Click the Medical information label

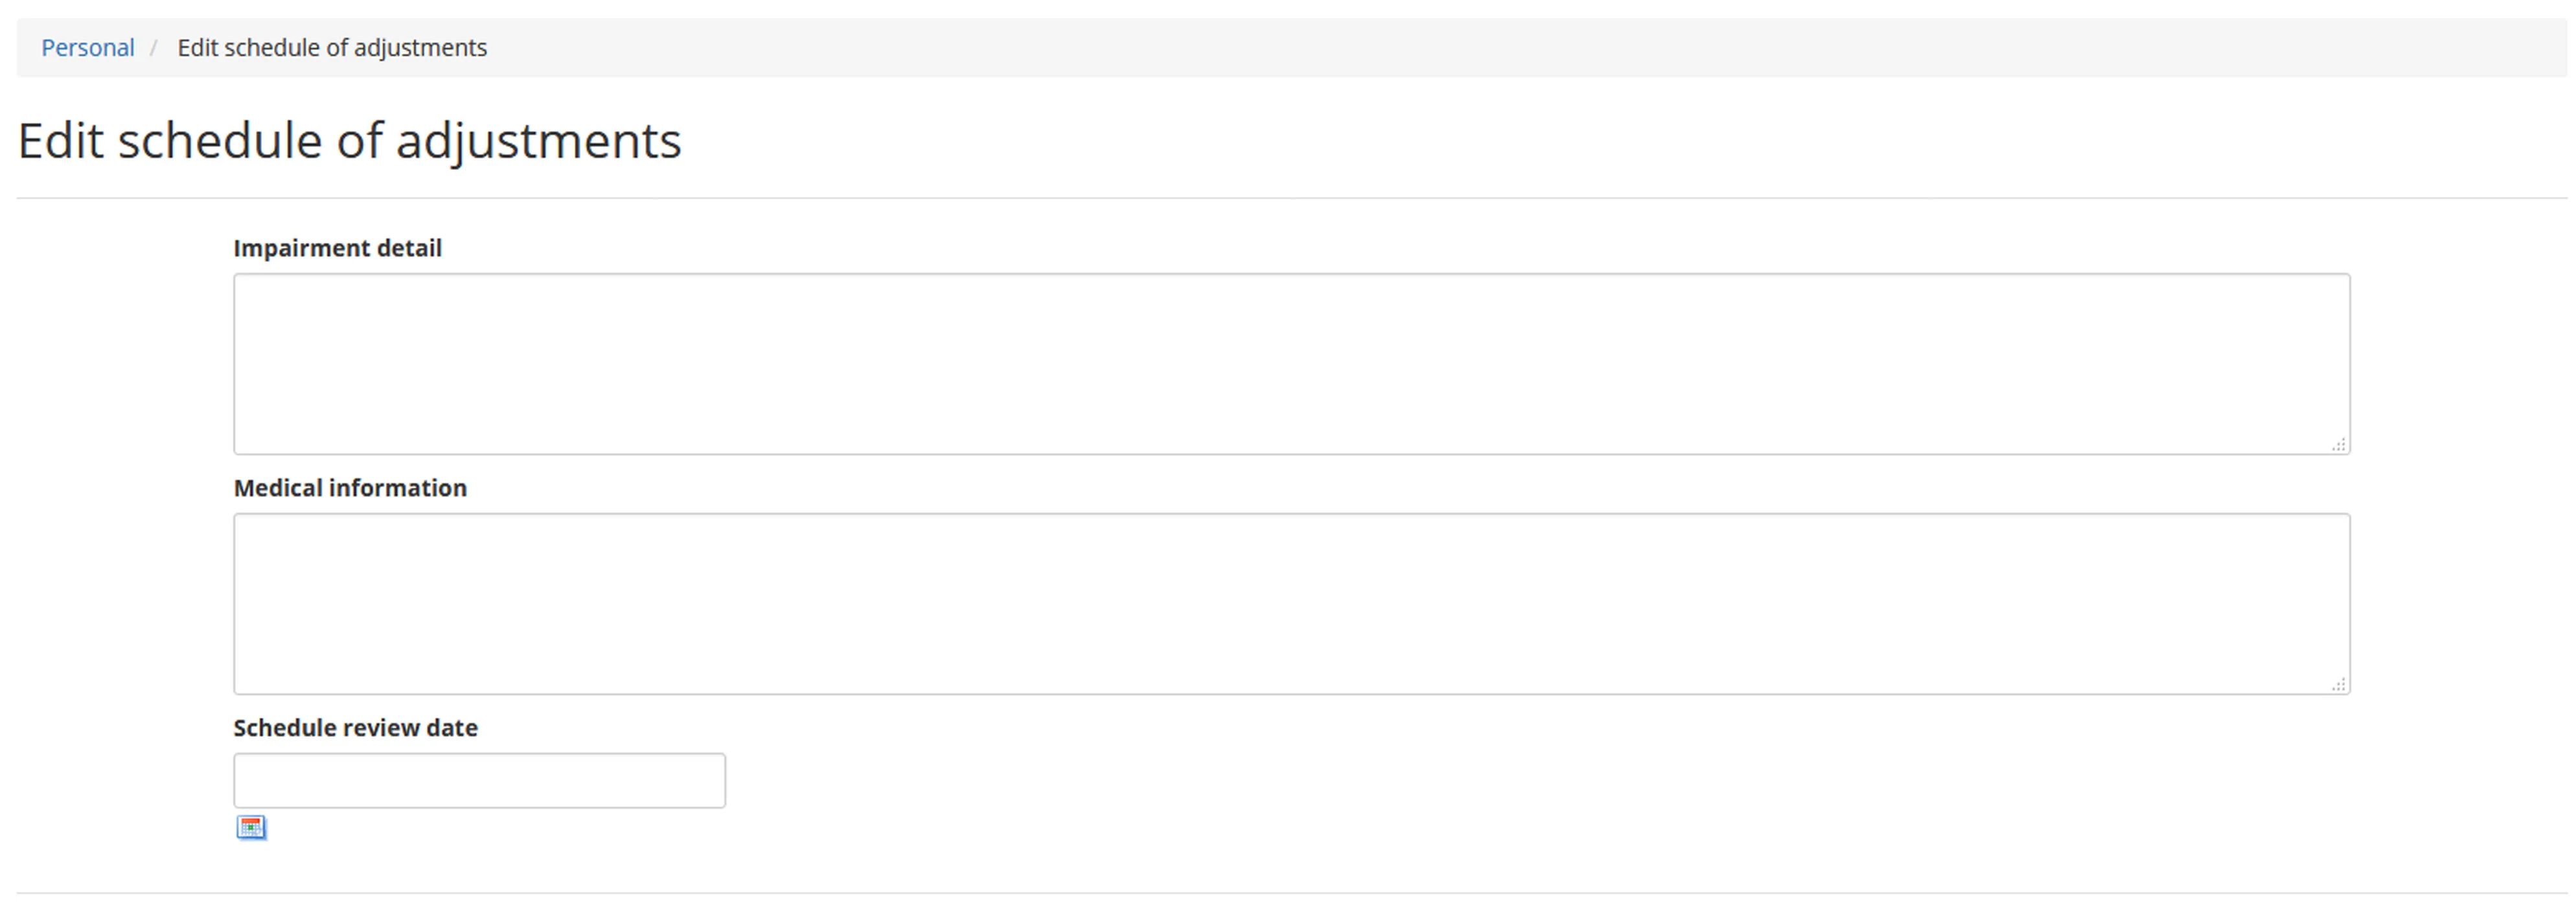point(350,488)
